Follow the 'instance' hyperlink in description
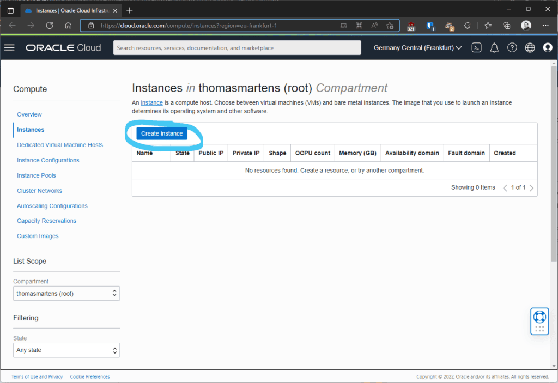Screen dimensions: 558x383 151,102
